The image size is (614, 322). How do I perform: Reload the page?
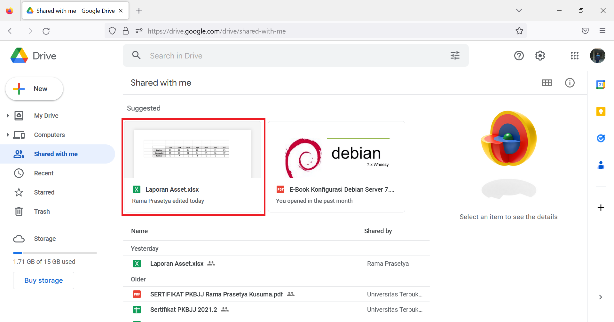pyautogui.click(x=46, y=31)
